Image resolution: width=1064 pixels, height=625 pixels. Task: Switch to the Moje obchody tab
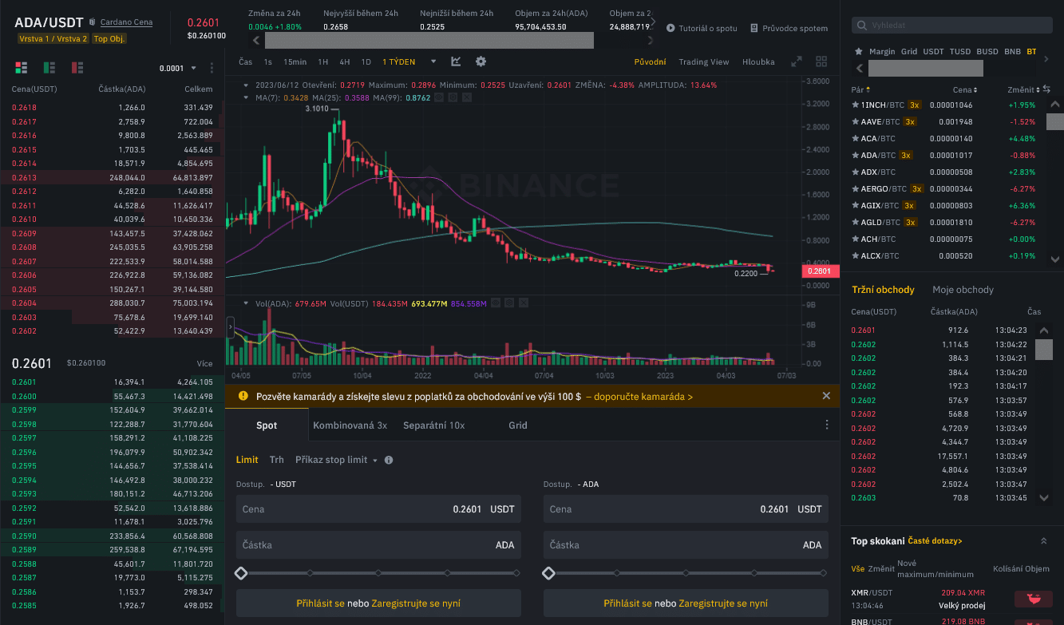coord(963,290)
